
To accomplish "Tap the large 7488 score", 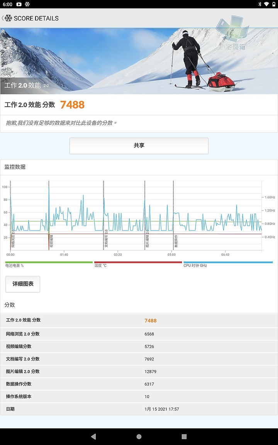I will pyautogui.click(x=72, y=105).
